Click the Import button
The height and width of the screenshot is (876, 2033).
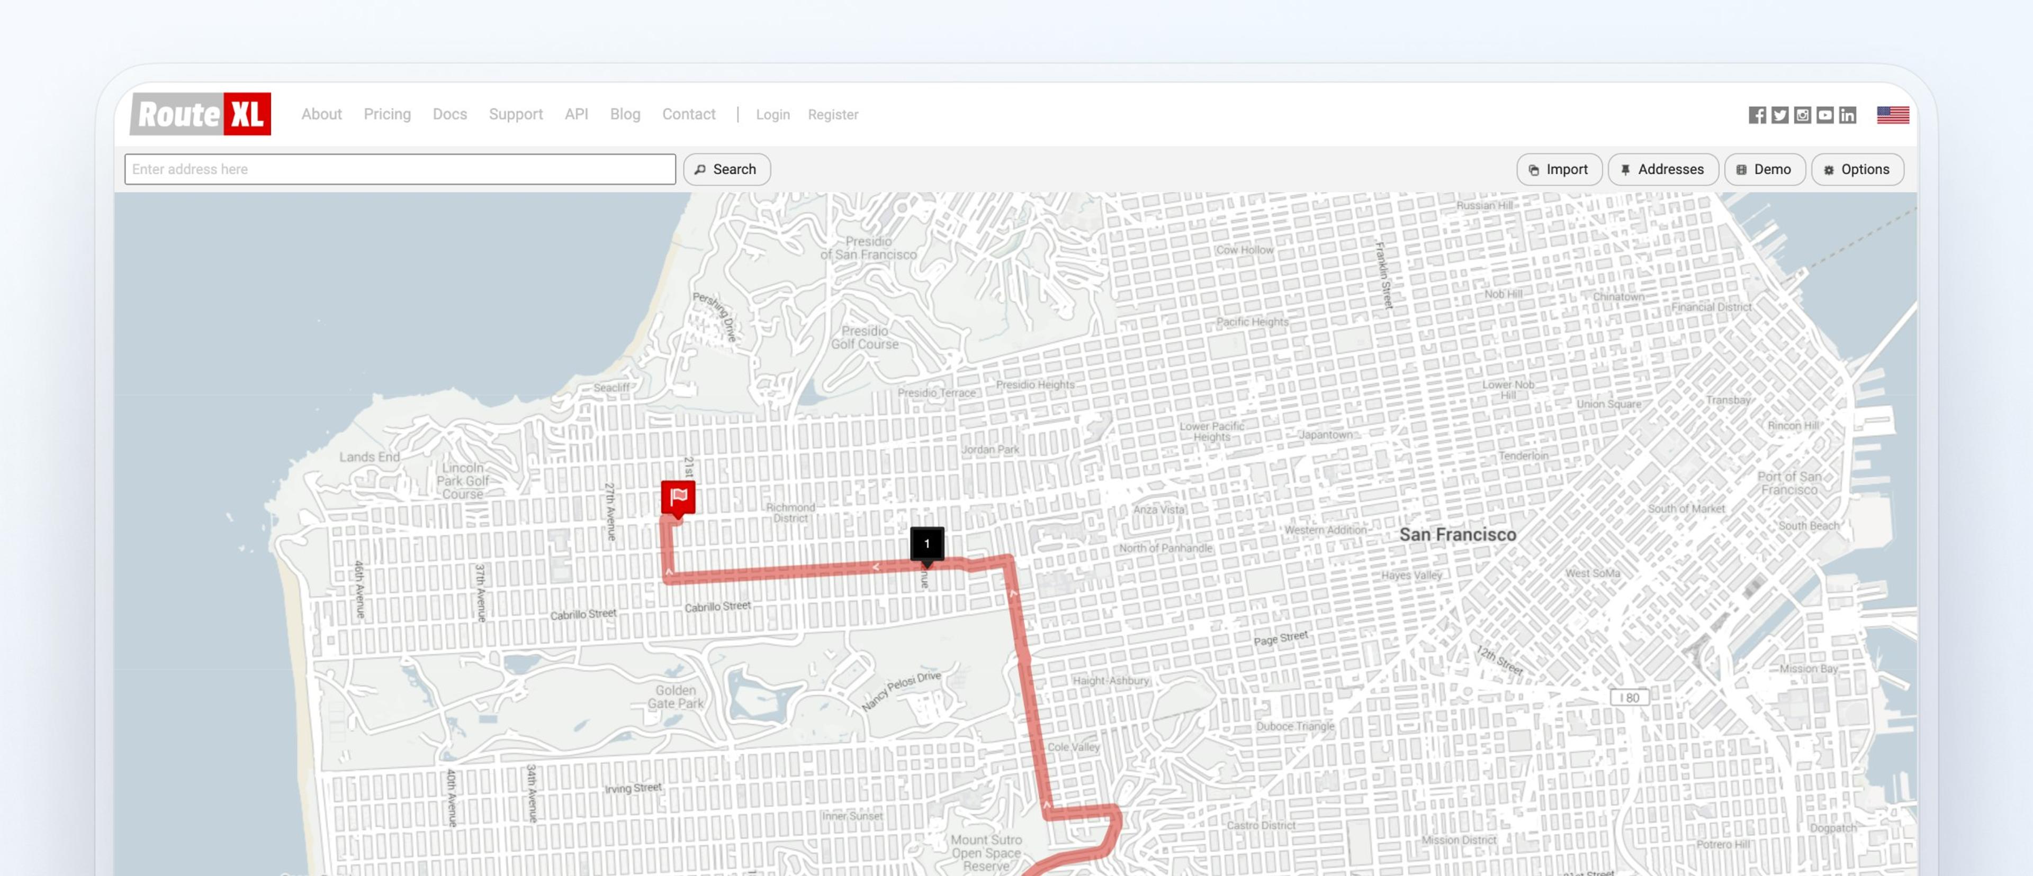[1560, 169]
